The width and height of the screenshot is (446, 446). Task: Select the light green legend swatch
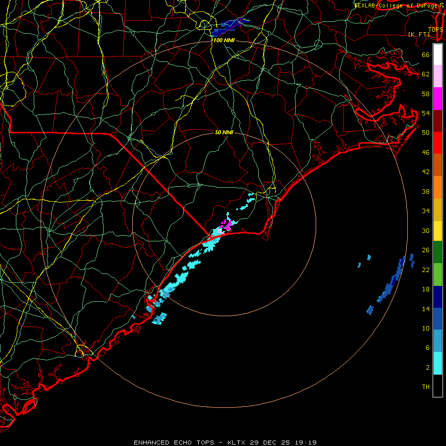[438, 275]
